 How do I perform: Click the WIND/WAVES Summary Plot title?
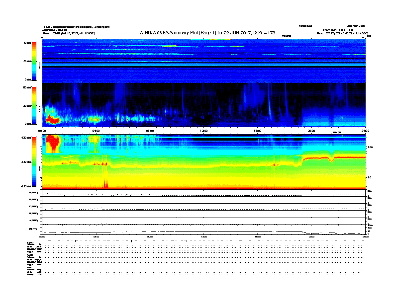coord(207,33)
